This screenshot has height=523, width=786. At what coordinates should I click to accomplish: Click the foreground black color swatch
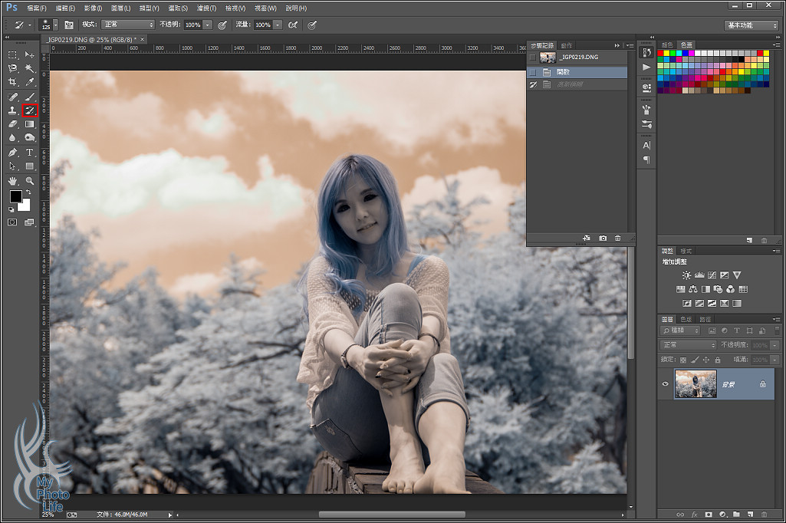point(15,197)
